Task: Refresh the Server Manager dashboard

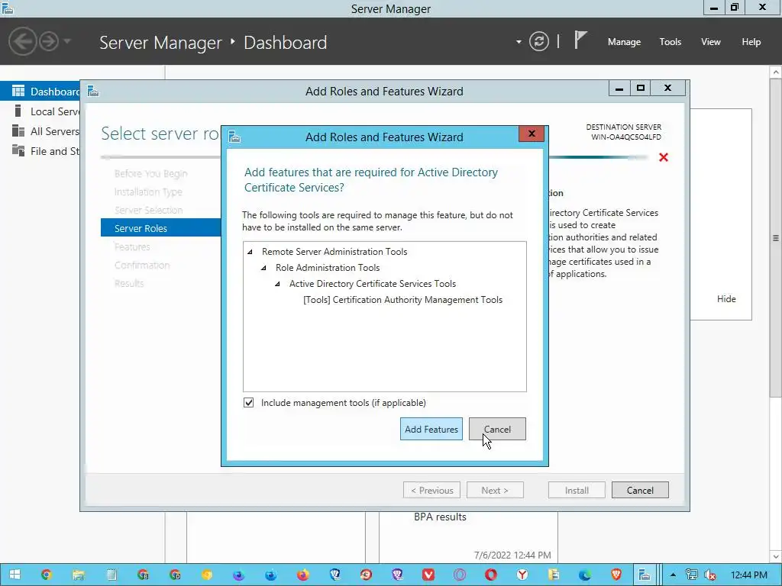Action: 539,41
